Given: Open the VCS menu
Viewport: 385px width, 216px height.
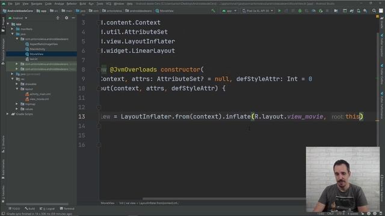Looking at the screenshot, I should click(x=108, y=4).
